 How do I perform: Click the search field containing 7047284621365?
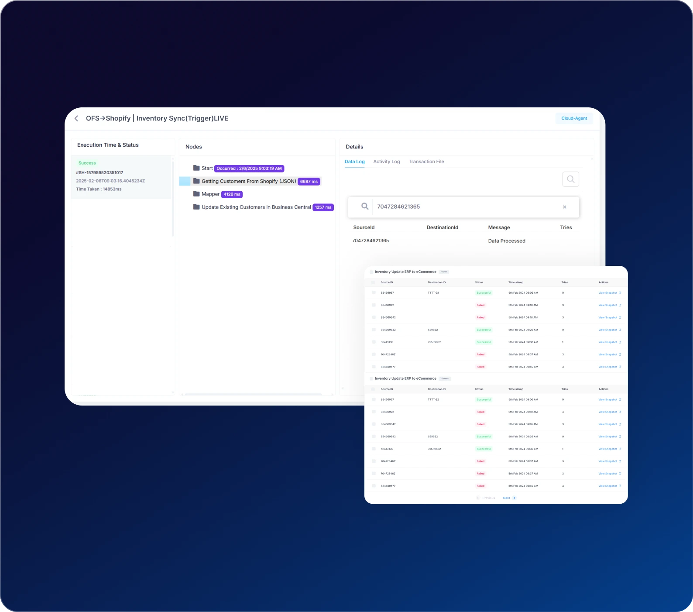tap(463, 207)
